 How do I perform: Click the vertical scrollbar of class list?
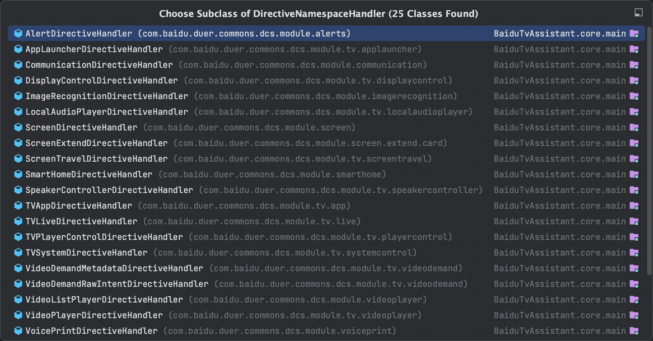[649, 147]
